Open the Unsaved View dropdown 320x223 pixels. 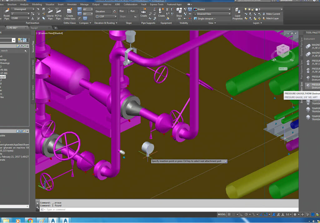tap(212, 14)
